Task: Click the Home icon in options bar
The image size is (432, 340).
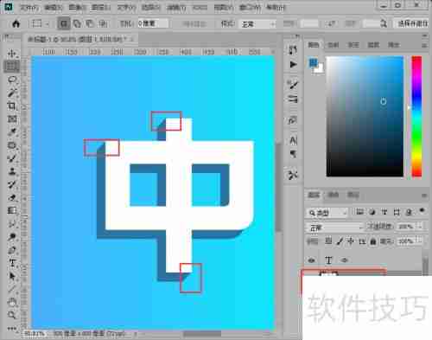Action: (x=16, y=23)
